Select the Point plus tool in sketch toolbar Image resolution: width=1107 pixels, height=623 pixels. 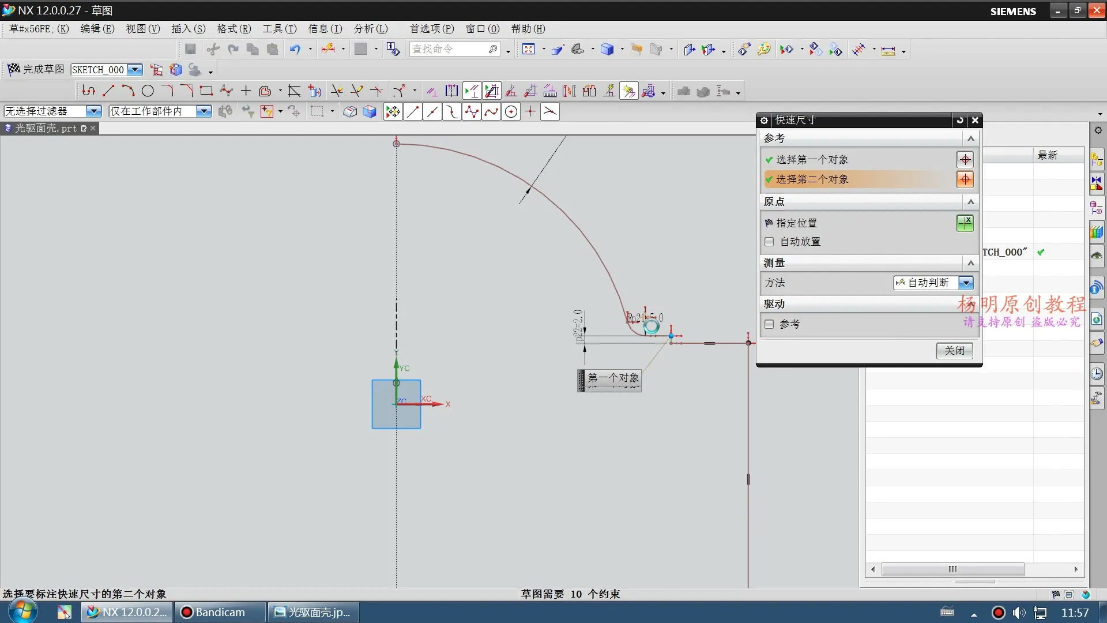click(x=246, y=91)
